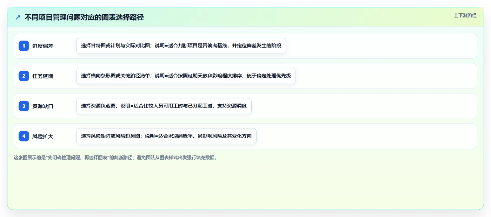Click the number 2 badge
Viewport: 491px width, 217px height.
click(24, 76)
